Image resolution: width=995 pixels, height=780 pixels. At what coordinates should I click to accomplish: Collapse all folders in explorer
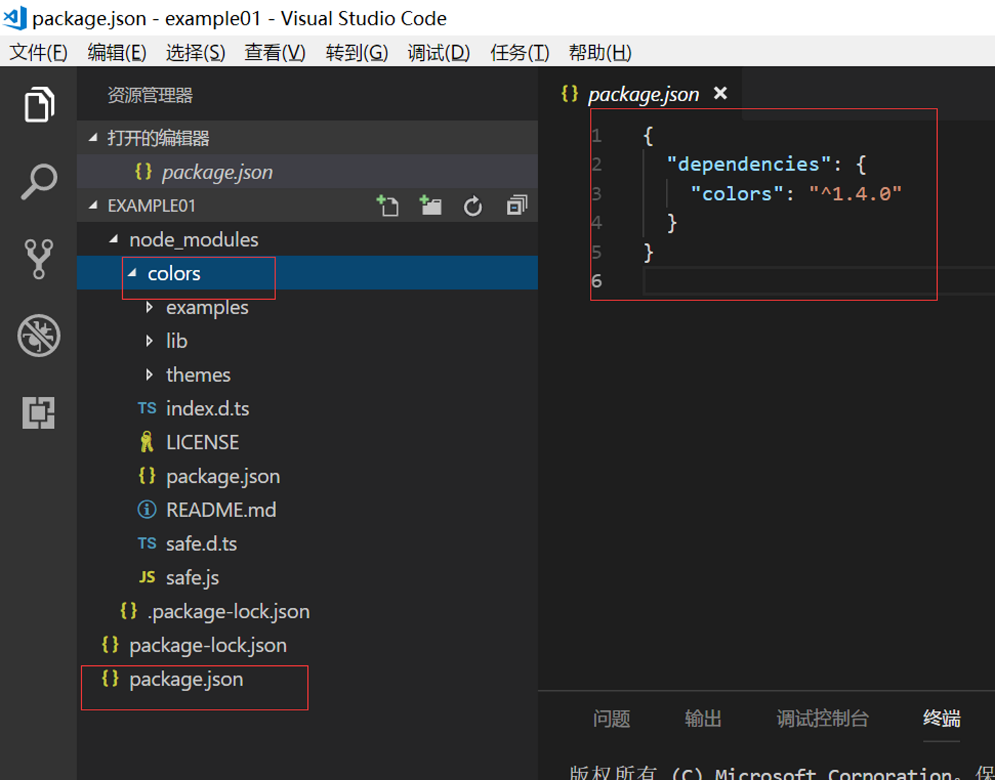click(x=517, y=206)
